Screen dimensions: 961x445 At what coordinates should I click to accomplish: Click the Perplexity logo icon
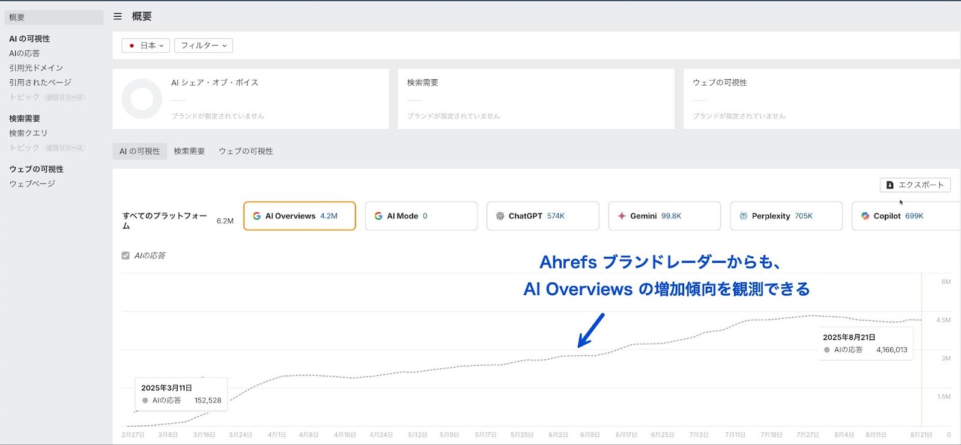pos(744,216)
